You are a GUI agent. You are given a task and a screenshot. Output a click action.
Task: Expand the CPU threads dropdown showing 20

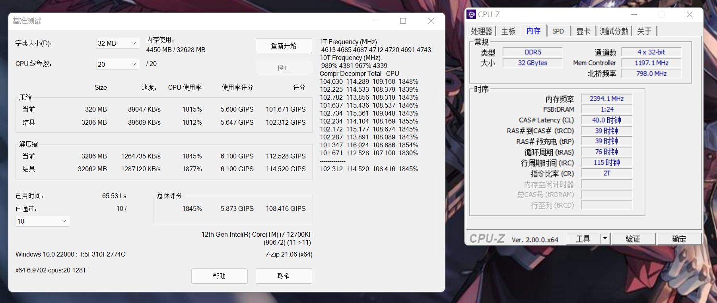(x=117, y=64)
